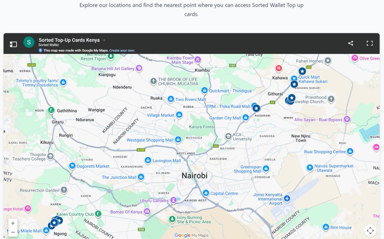
Task: Select the Kiambu Town Main Stage pin
Action: click(198, 60)
